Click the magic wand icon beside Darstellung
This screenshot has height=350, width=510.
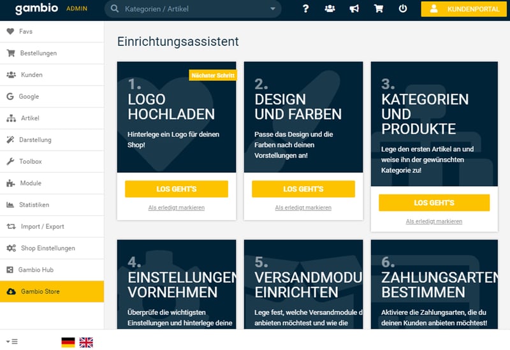[10, 140]
